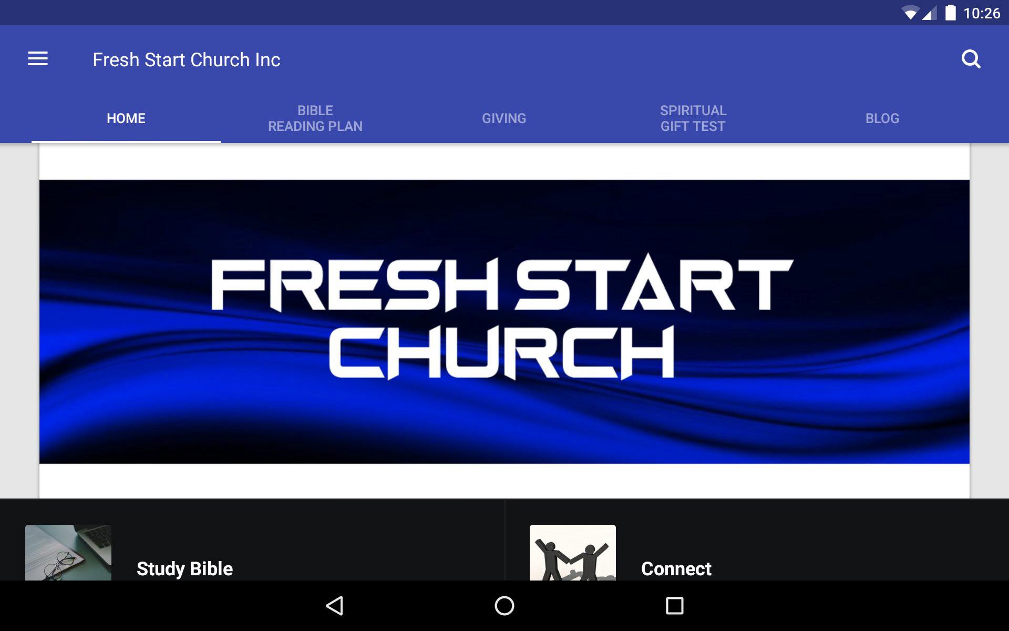Tap the clock showing 10:26
This screenshot has width=1009, height=631.
point(982,13)
